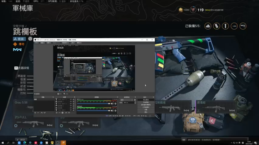Select the 藍圖 blueprint tab in game
Viewport: 259px width, 145px height.
(x=19, y=39)
